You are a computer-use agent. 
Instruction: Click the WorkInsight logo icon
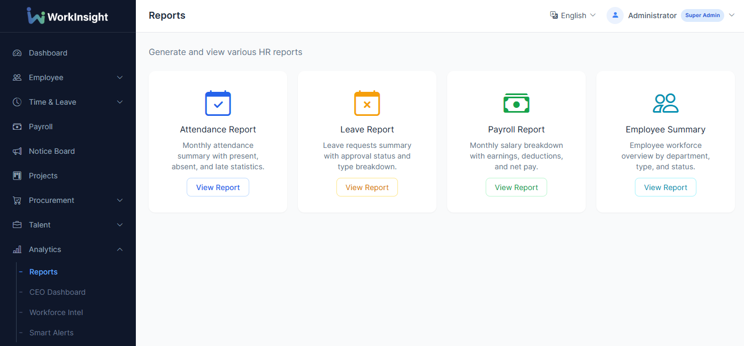click(x=36, y=16)
